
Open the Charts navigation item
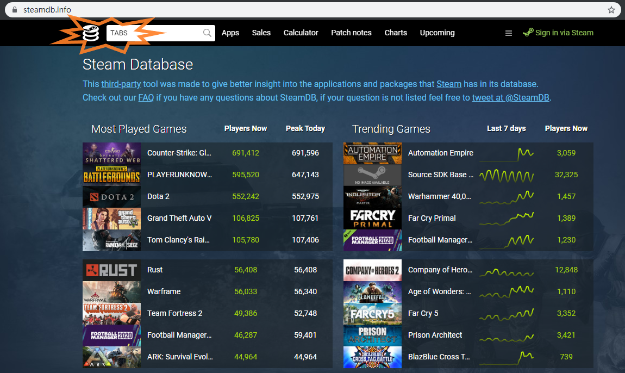[396, 33]
